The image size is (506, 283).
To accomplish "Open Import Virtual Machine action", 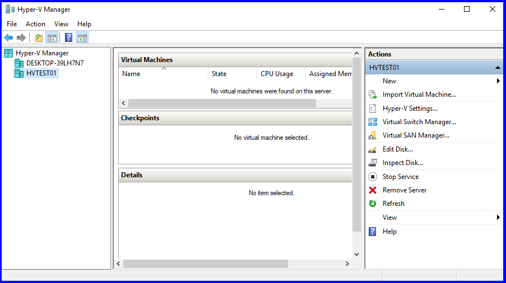I will pyautogui.click(x=419, y=95).
